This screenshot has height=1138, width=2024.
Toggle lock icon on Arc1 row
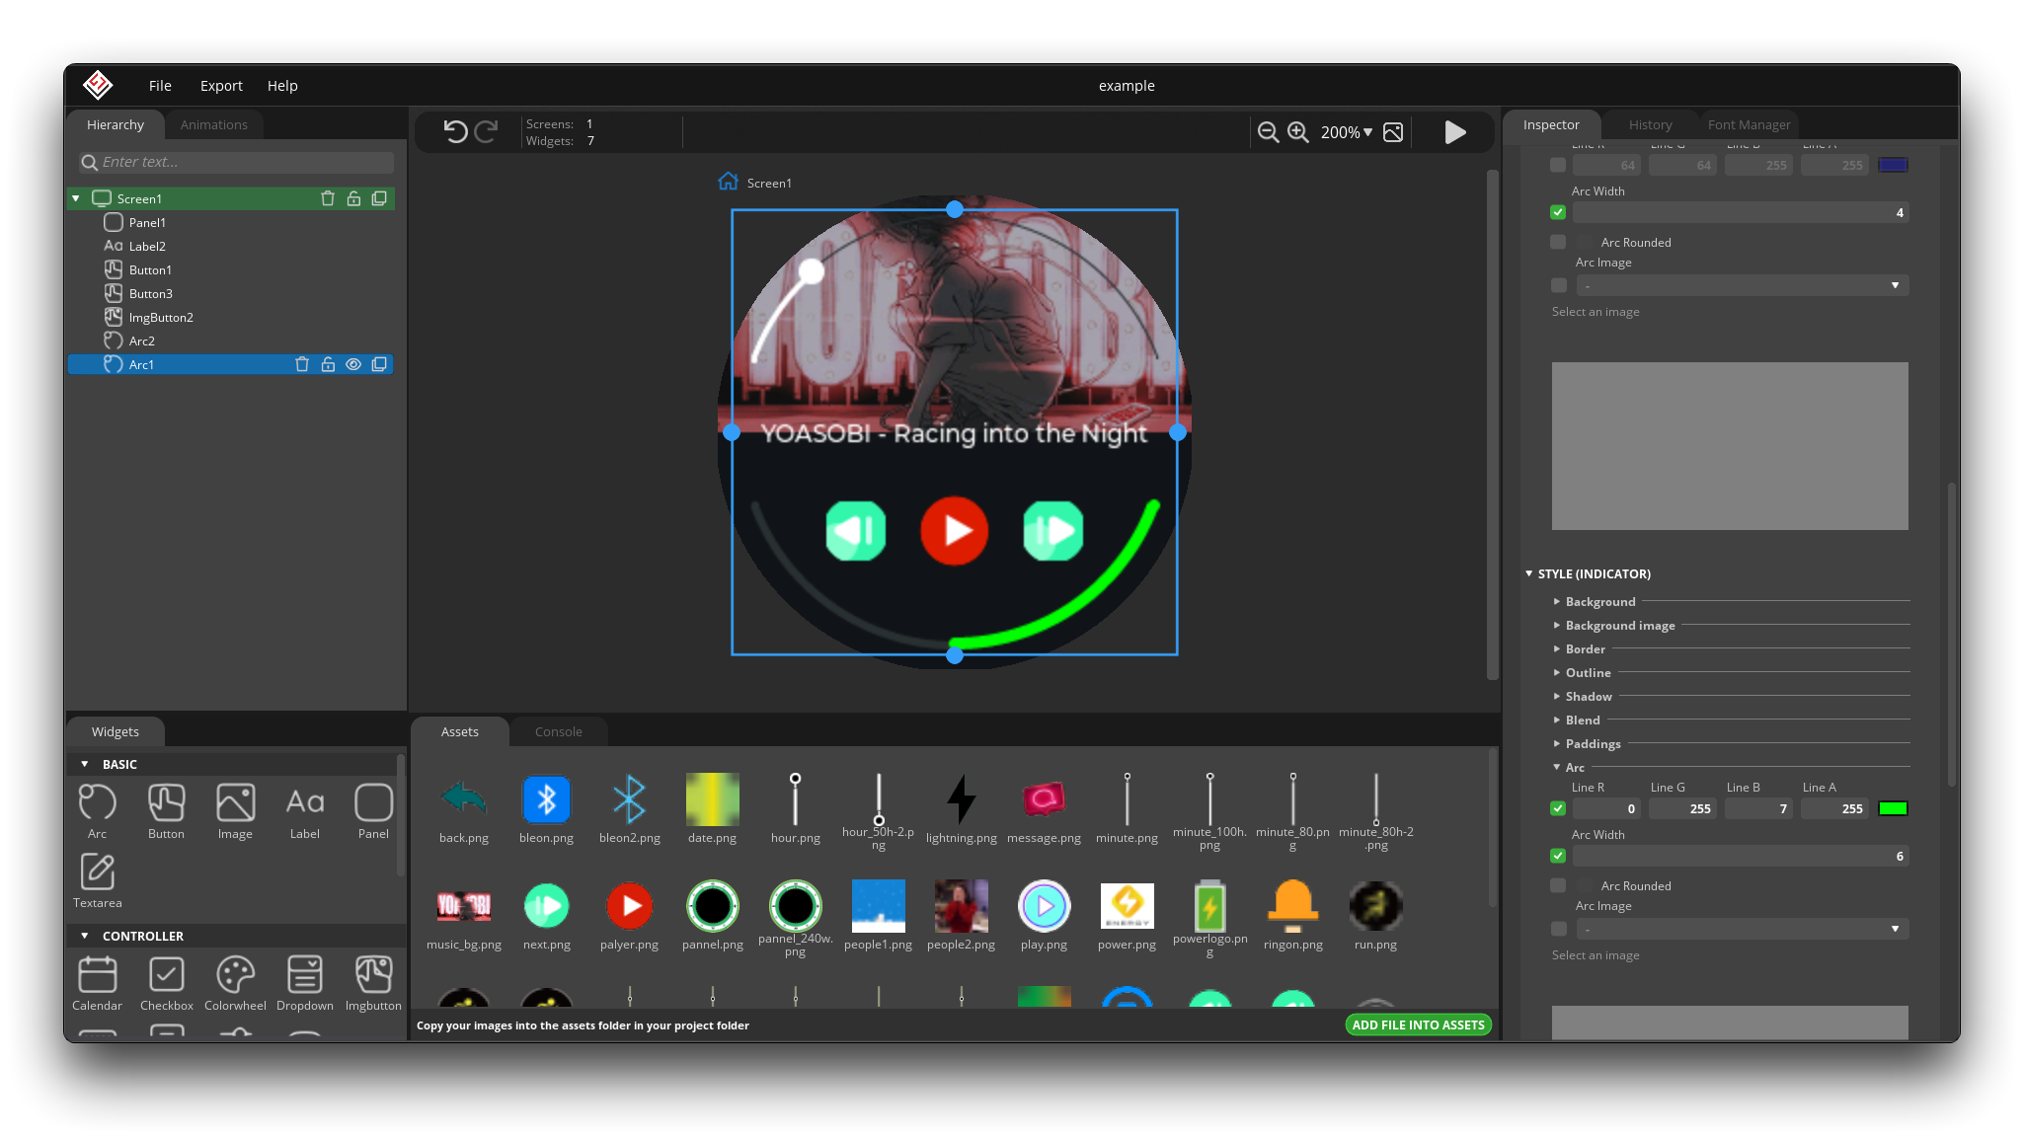coord(328,364)
